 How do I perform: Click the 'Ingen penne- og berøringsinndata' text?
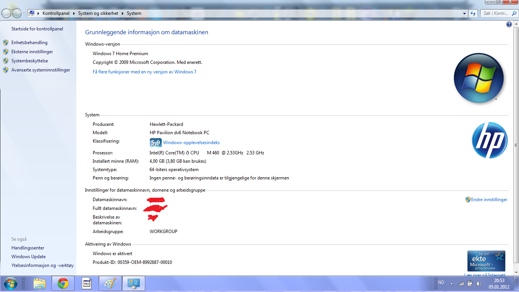[219, 178]
